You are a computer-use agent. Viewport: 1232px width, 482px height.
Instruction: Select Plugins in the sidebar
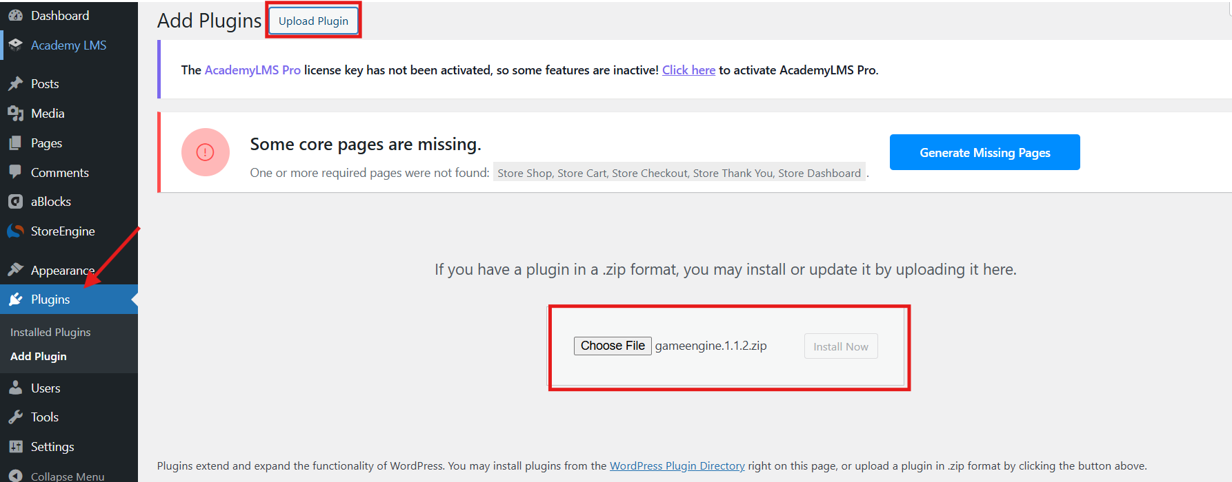pyautogui.click(x=69, y=300)
